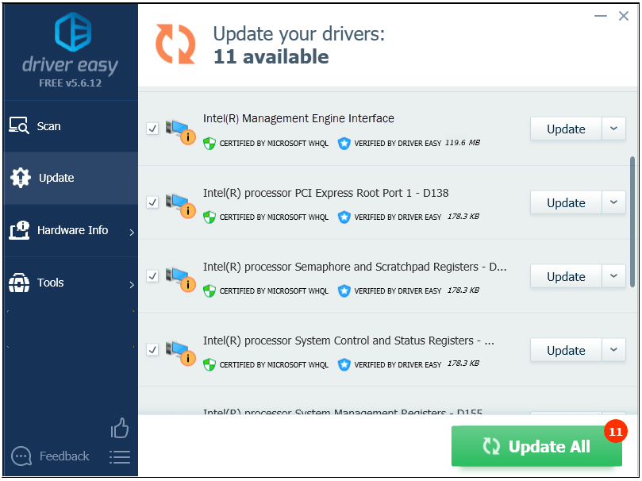Viewport: 642px width, 481px height.
Task: Open the list icon beside Feedback
Action: [x=119, y=456]
